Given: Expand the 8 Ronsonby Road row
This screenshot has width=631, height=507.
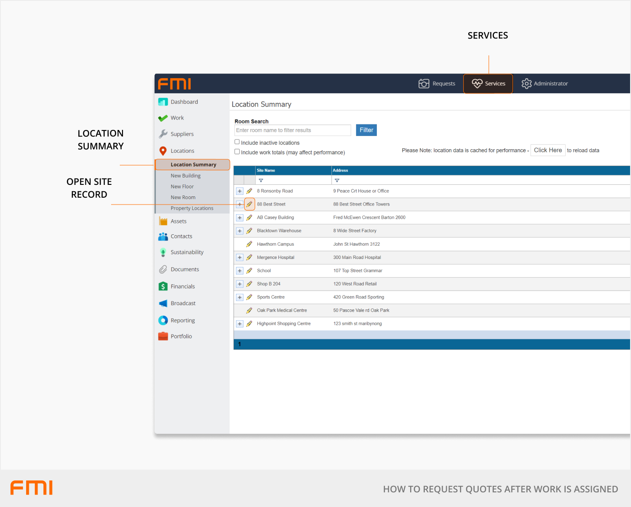Looking at the screenshot, I should (240, 191).
